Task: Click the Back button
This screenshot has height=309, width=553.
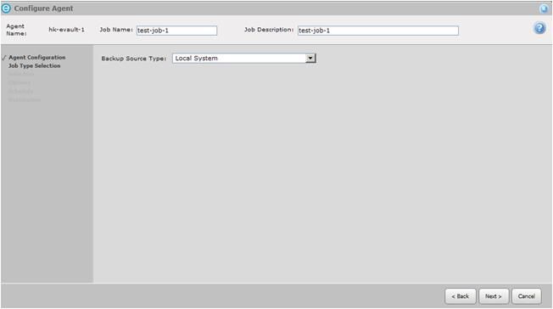Action: point(461,296)
